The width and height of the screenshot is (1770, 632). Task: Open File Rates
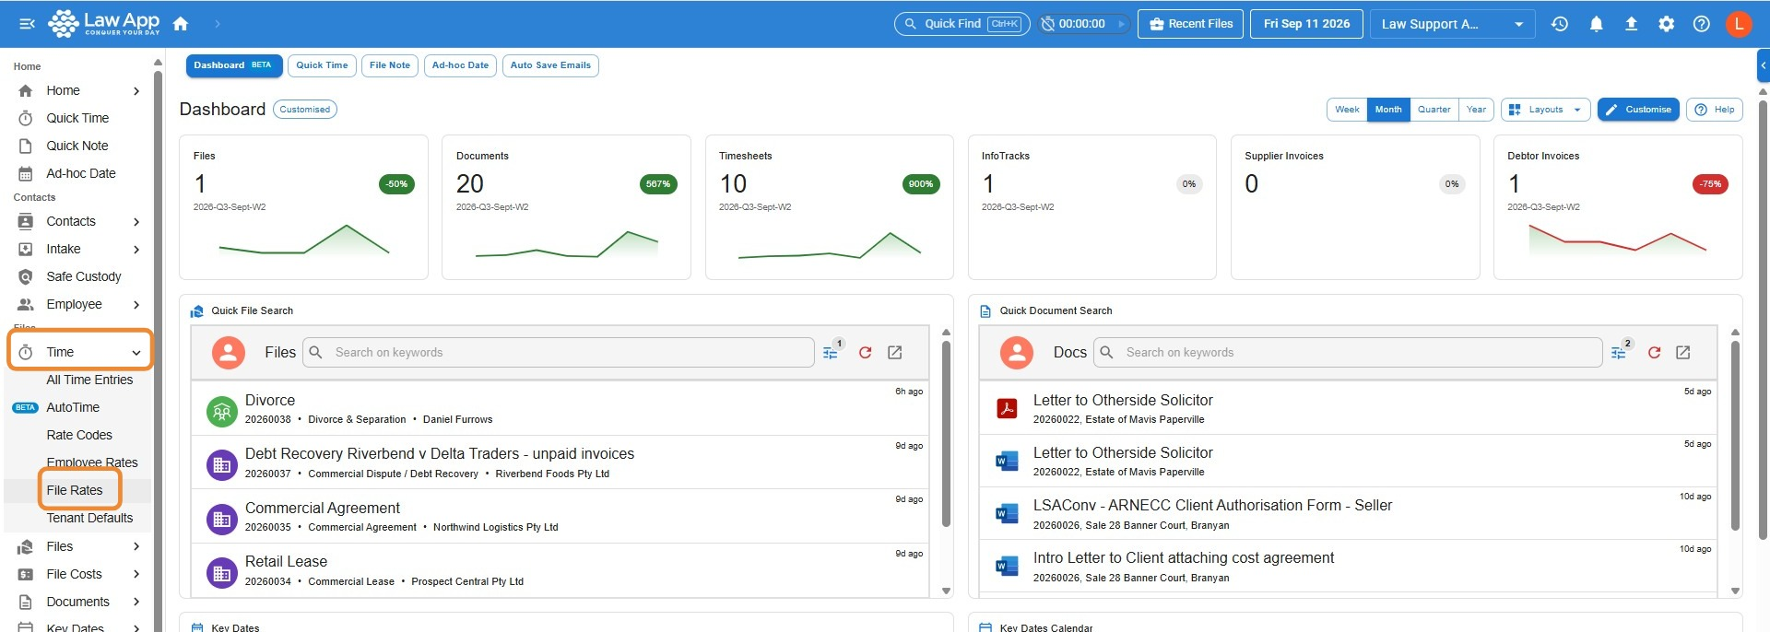75,490
